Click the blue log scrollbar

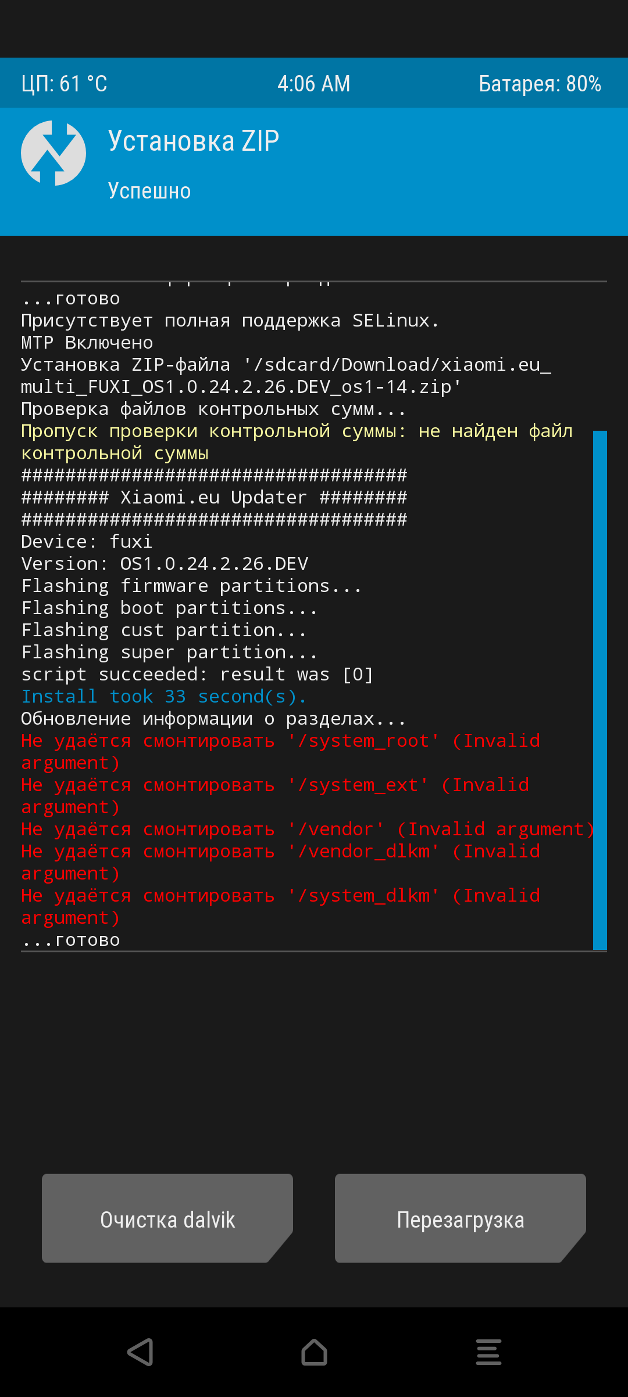pyautogui.click(x=600, y=690)
